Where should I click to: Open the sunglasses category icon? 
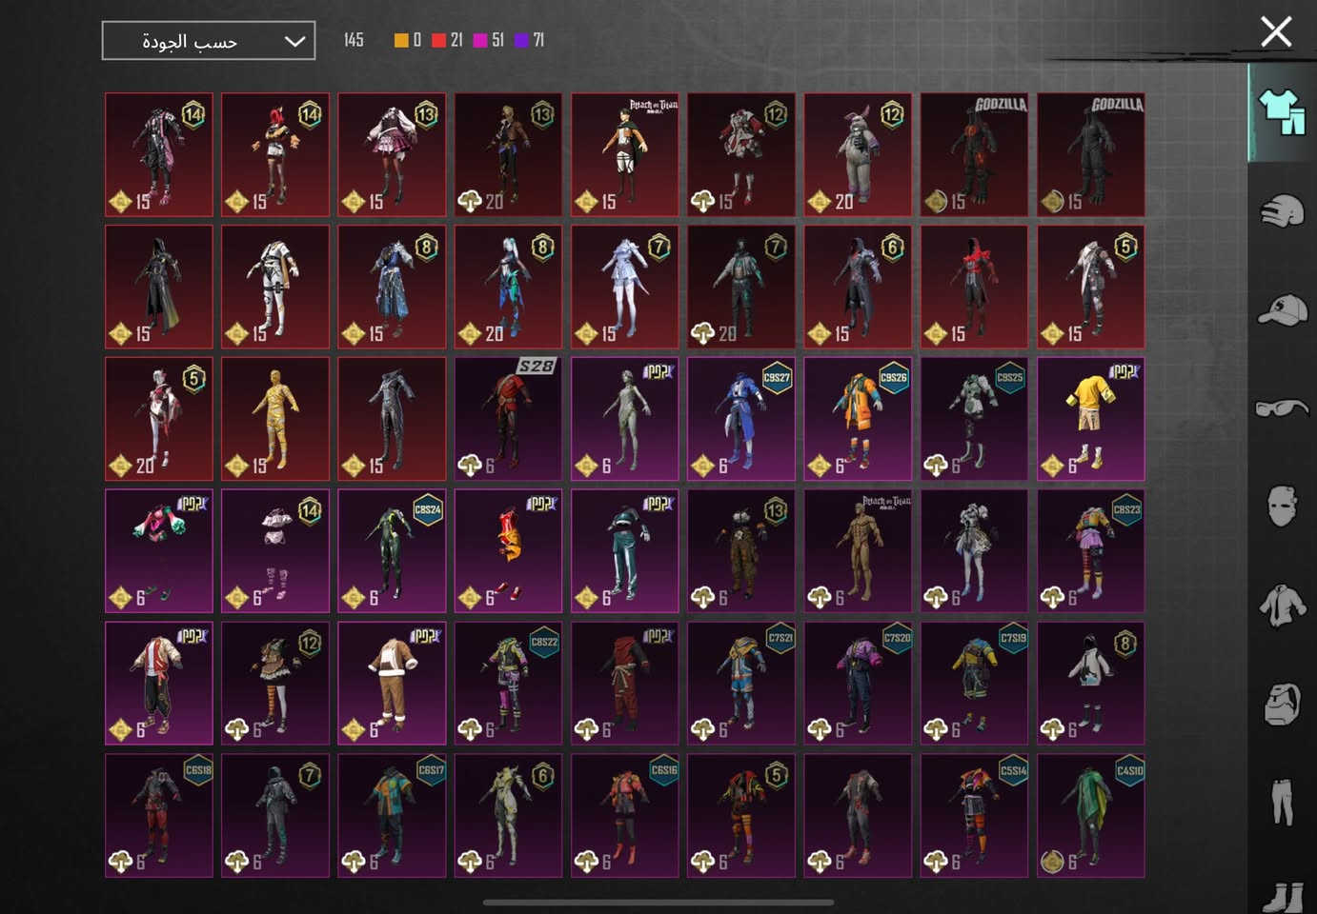(1281, 408)
